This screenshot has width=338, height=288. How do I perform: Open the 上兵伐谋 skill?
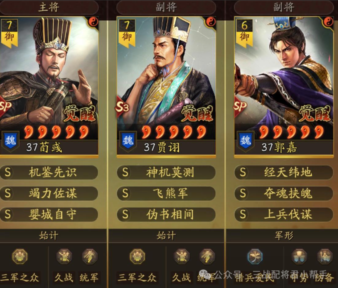pos(283,214)
